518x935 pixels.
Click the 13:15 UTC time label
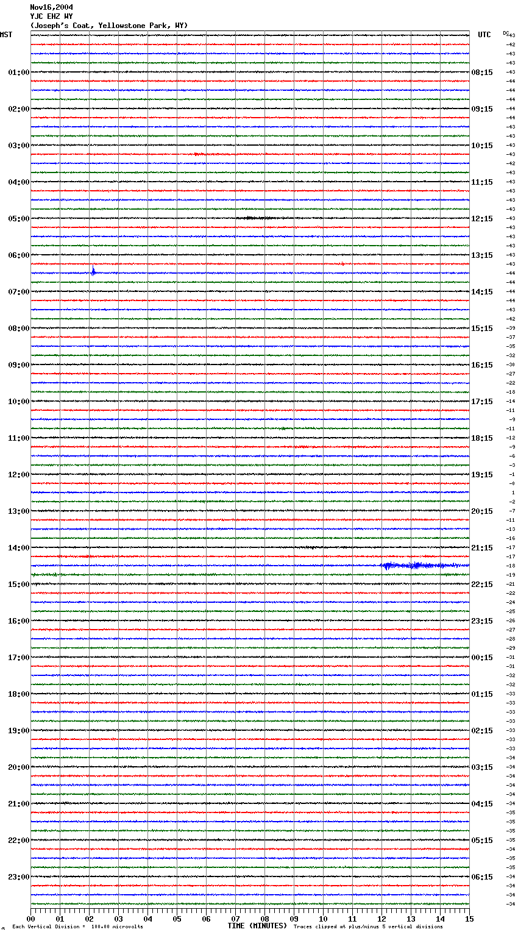click(482, 255)
